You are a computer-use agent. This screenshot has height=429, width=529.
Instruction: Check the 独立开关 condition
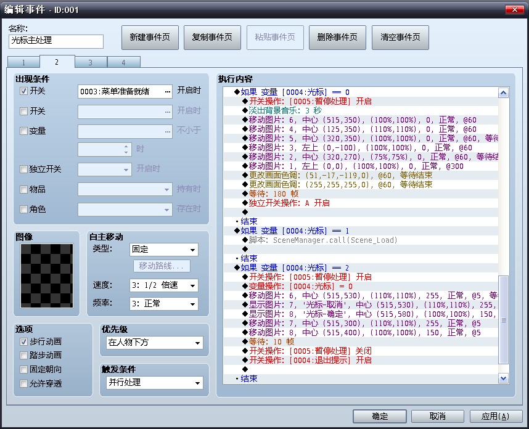coord(23,169)
